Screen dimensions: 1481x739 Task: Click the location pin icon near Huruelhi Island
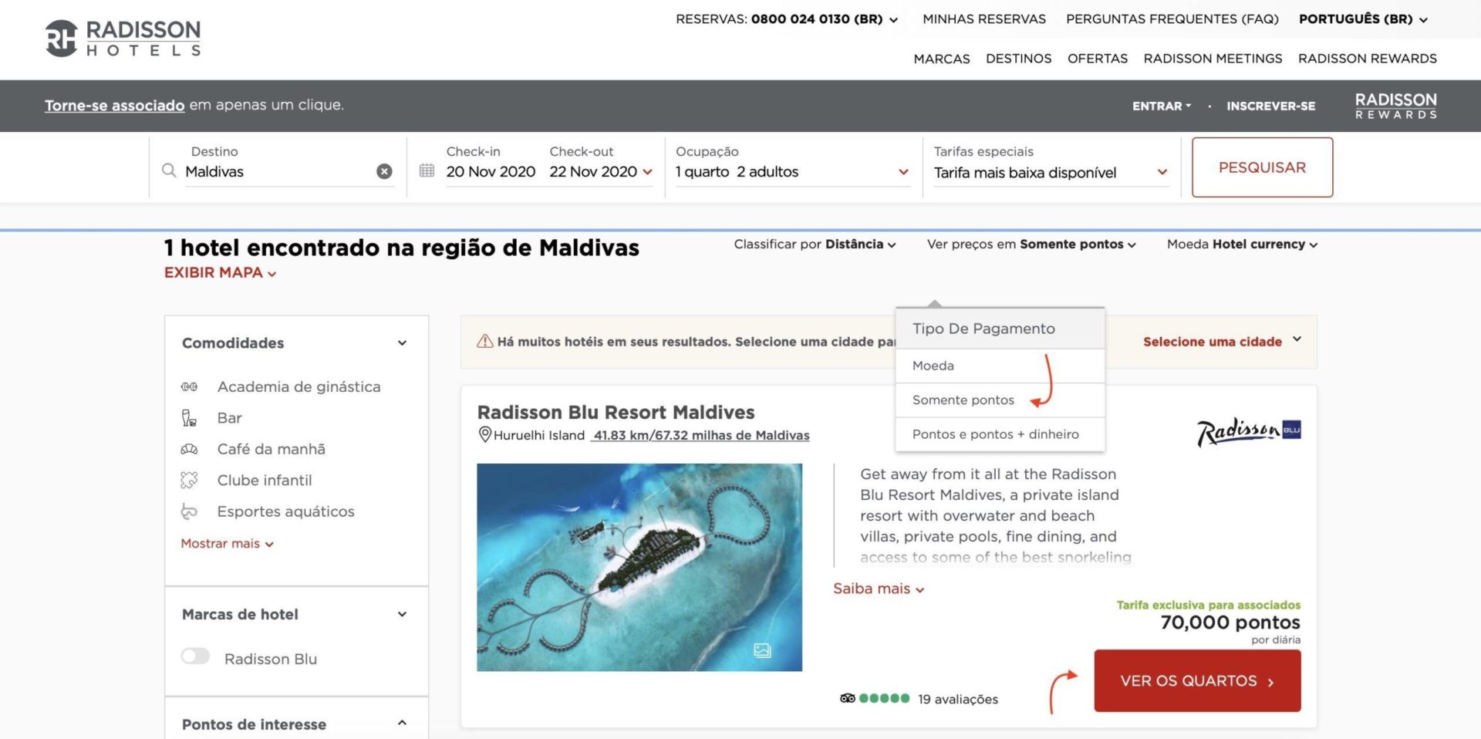pos(485,434)
